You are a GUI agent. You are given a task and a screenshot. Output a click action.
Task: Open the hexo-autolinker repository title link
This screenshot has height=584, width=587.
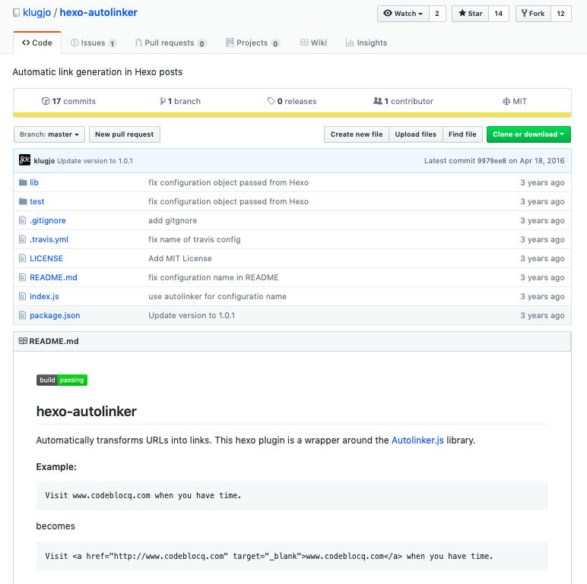pyautogui.click(x=98, y=12)
